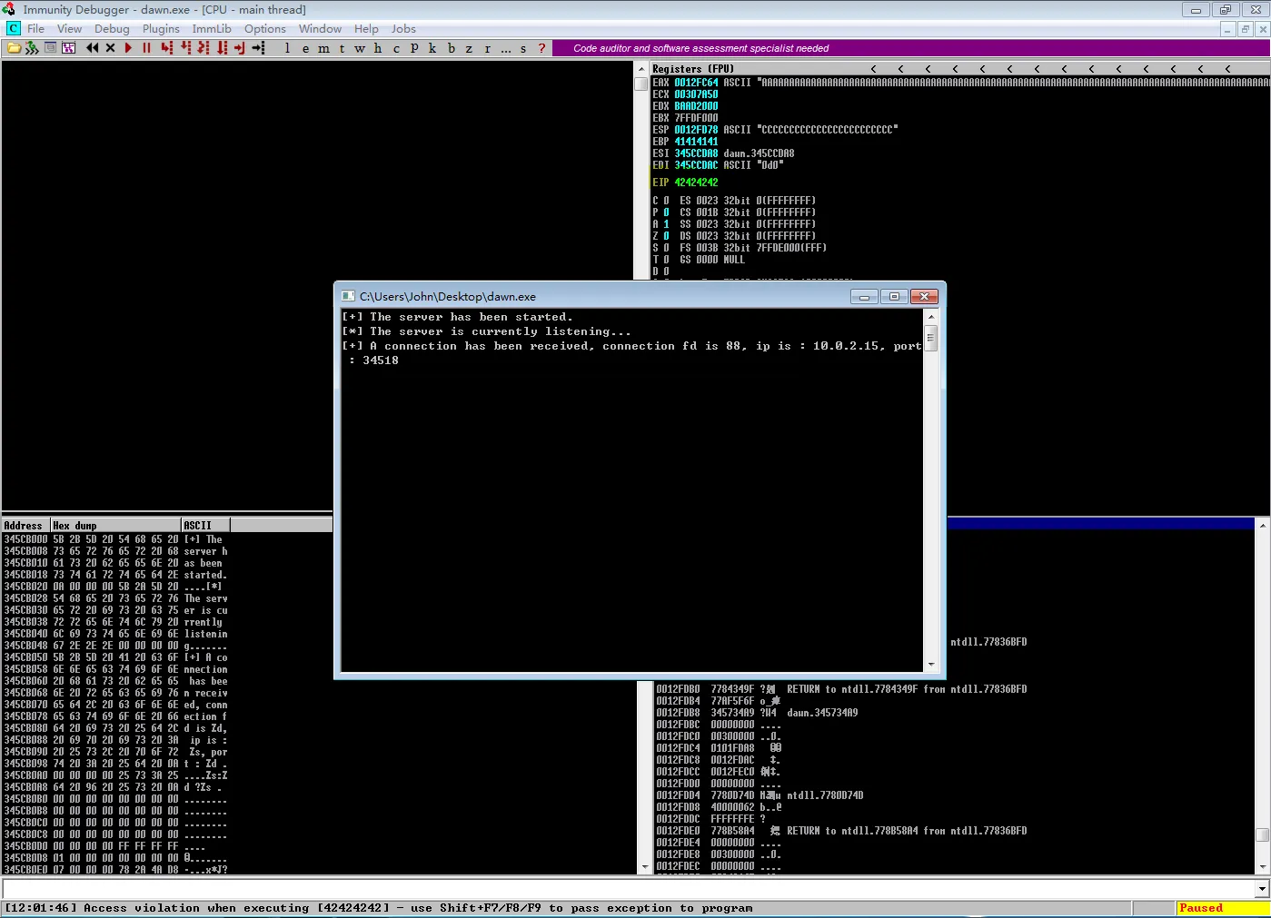Show Handles with 'h' button

[378, 48]
